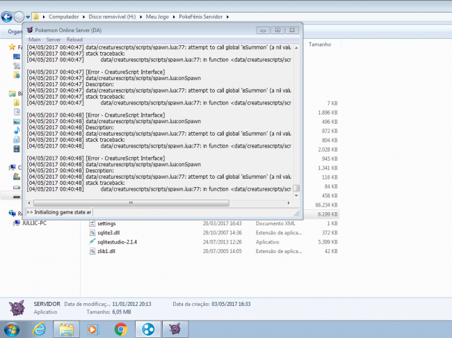This screenshot has width=452, height=338.
Task: Select the zlib1.dll file
Action: tap(106, 251)
